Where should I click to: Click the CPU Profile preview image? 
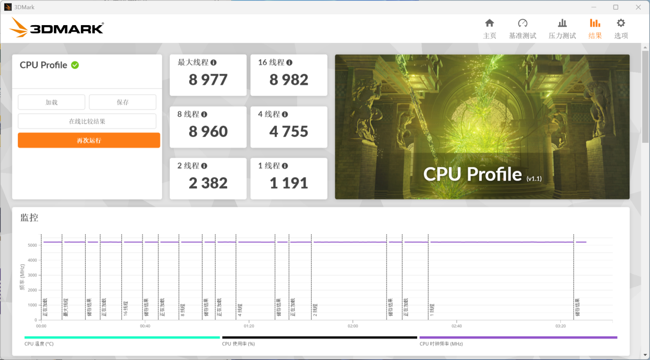482,126
